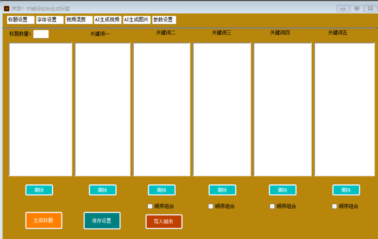Hit 清除 button below the 关键词五 list
The image size is (378, 239).
tap(346, 190)
